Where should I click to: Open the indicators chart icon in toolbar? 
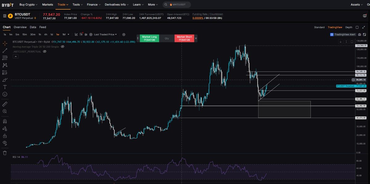click(x=76, y=34)
